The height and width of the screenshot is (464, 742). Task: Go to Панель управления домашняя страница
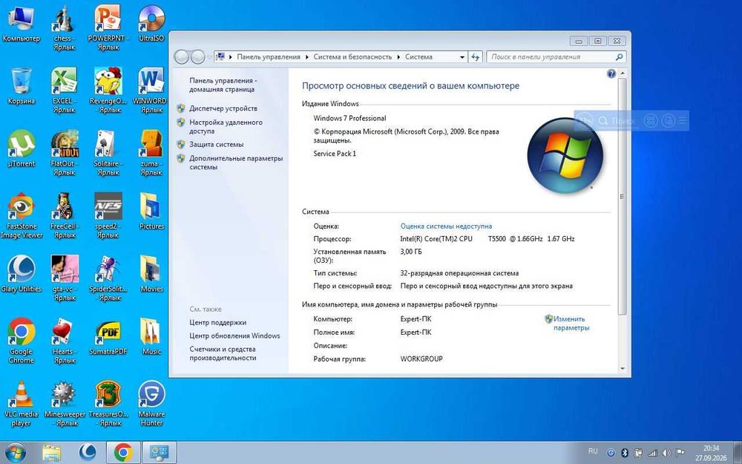coord(223,85)
